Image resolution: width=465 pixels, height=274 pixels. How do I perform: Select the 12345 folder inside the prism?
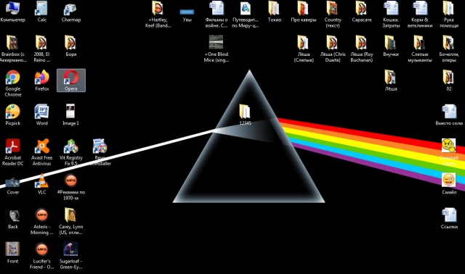(245, 115)
